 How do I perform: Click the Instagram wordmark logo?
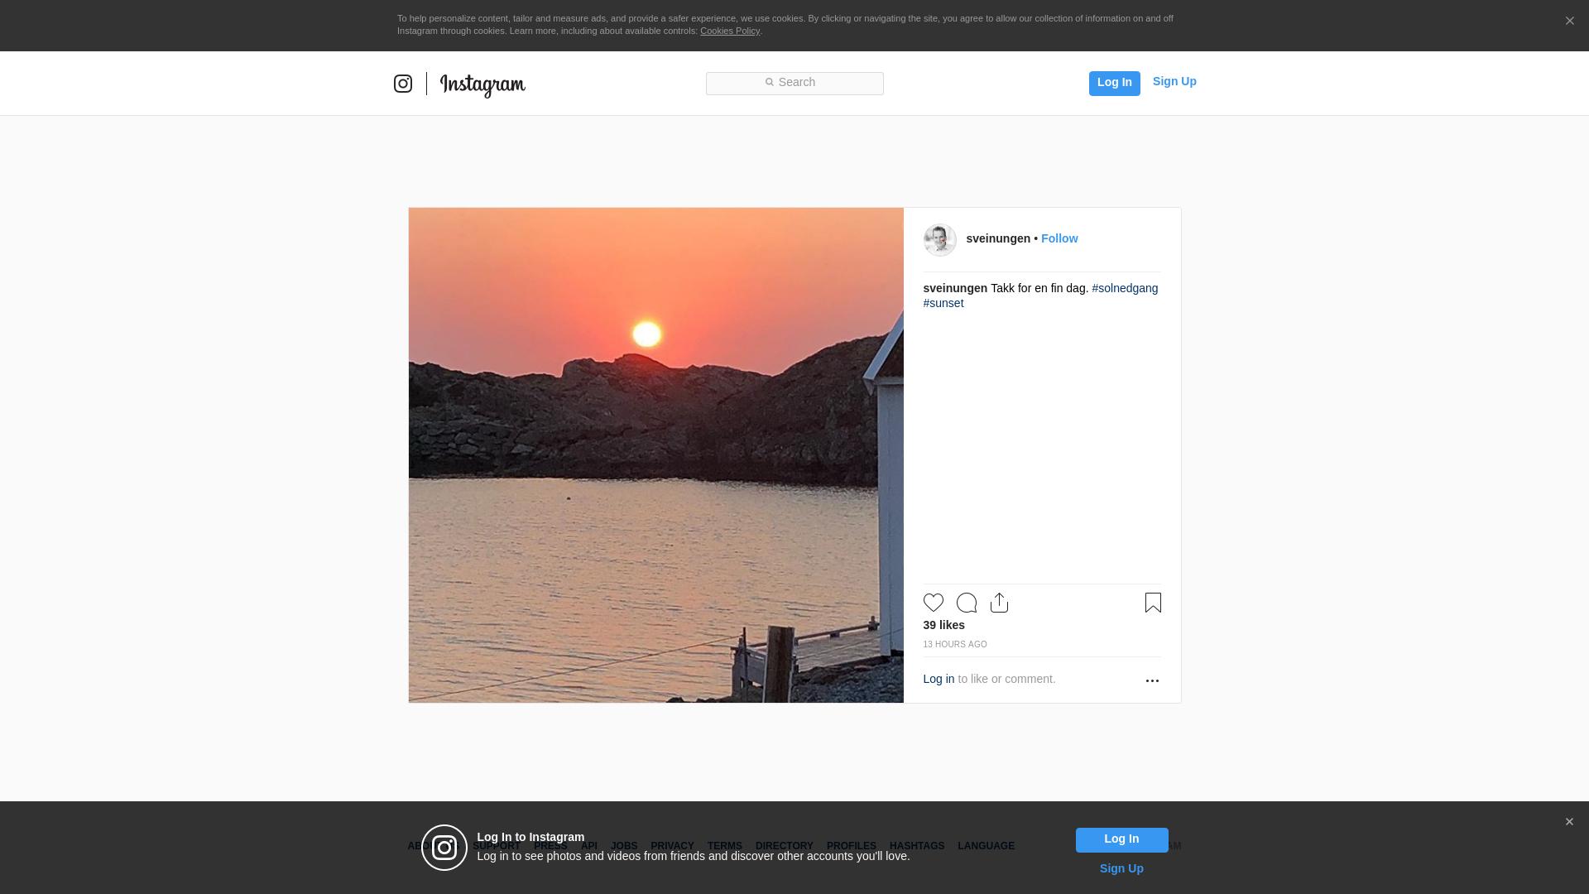point(482,84)
